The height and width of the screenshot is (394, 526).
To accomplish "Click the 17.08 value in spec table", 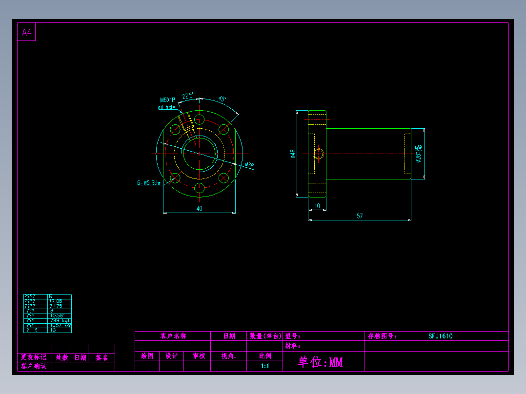I will 56,301.
